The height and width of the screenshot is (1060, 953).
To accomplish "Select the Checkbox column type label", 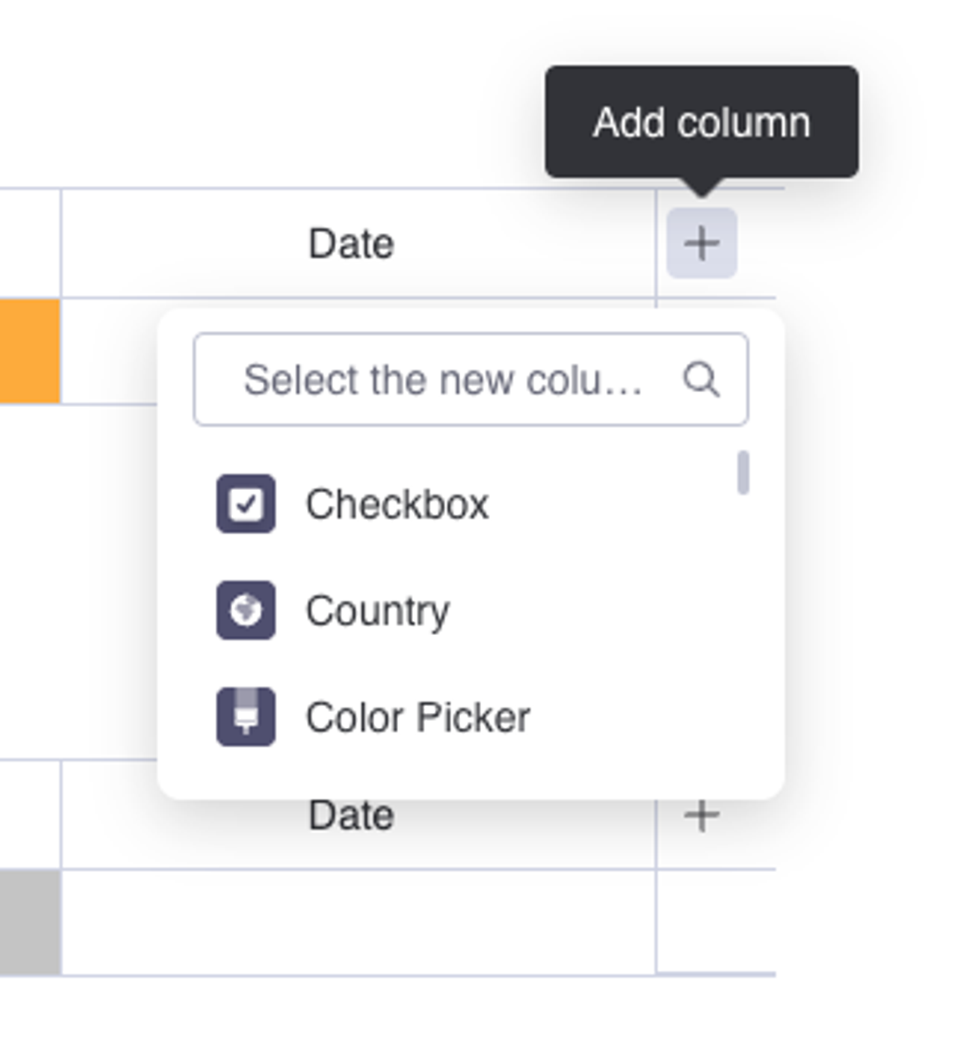I will coord(397,504).
